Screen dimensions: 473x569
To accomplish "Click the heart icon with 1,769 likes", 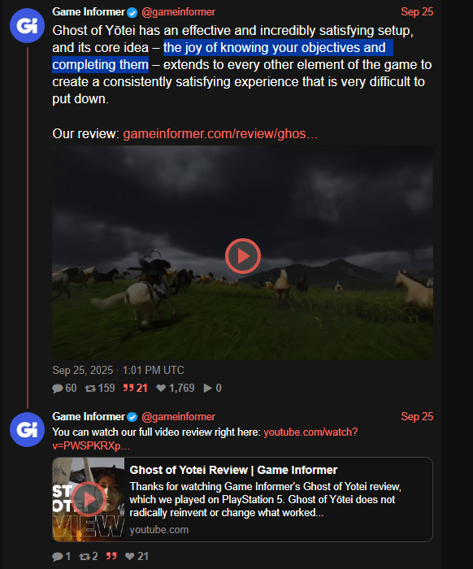I will [x=161, y=389].
